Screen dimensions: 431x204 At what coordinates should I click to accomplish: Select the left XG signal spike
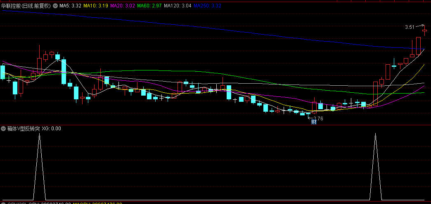[x=39, y=166]
